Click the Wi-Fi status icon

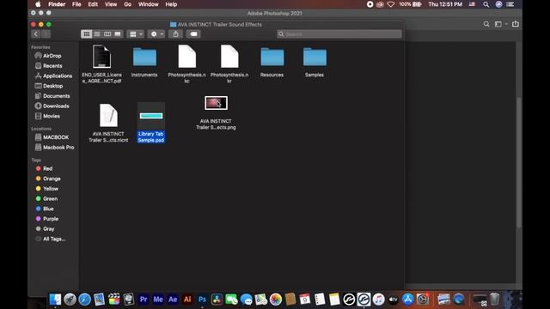(x=391, y=4)
